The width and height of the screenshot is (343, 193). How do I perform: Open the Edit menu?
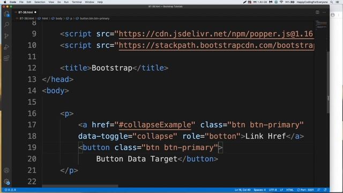(28, 2)
